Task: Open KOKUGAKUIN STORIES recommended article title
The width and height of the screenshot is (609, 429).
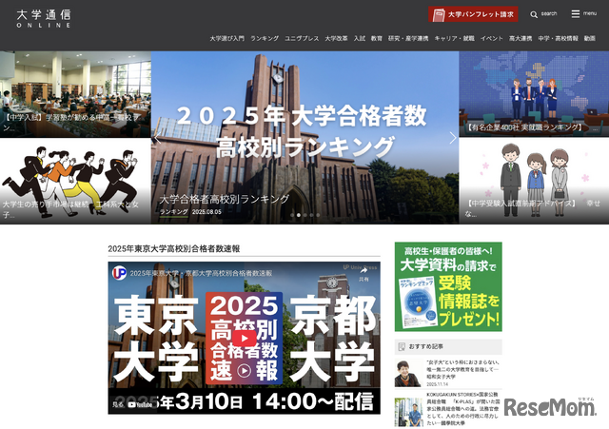Action: (x=462, y=409)
